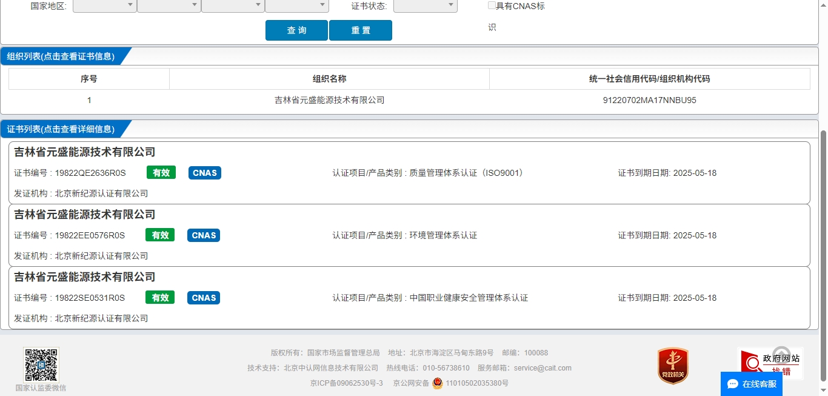Open the second 国家地区 dropdown
This screenshot has width=828, height=396.
coord(169,5)
